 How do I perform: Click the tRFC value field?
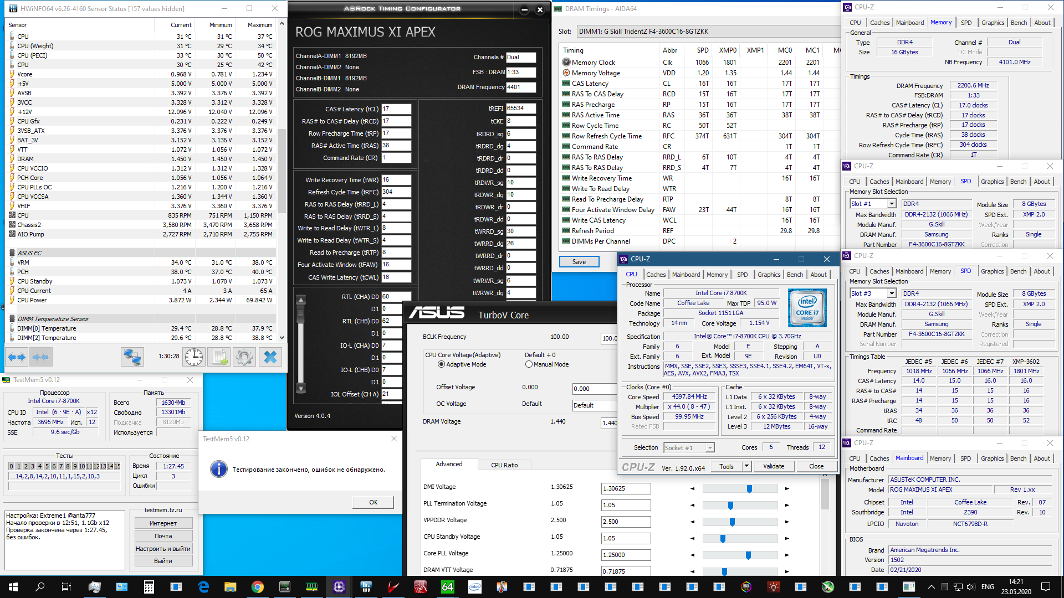click(x=396, y=192)
